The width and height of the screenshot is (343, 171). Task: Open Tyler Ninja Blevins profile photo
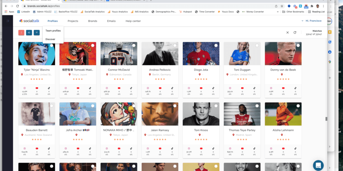click(x=37, y=54)
